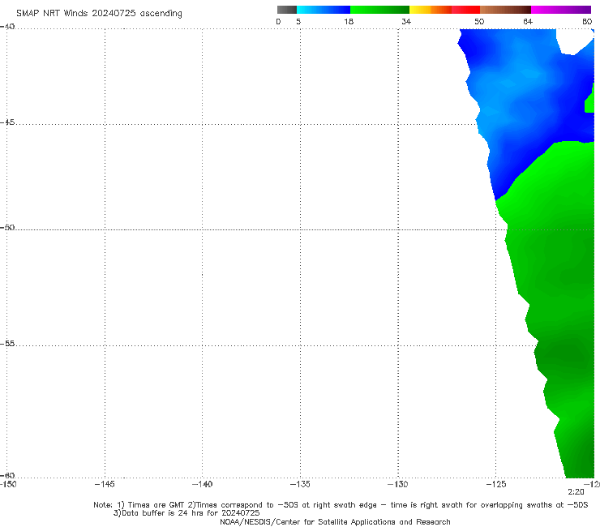600x527 pixels.
Task: Select the green 18–34 colorbar segment
Action: [379, 10]
